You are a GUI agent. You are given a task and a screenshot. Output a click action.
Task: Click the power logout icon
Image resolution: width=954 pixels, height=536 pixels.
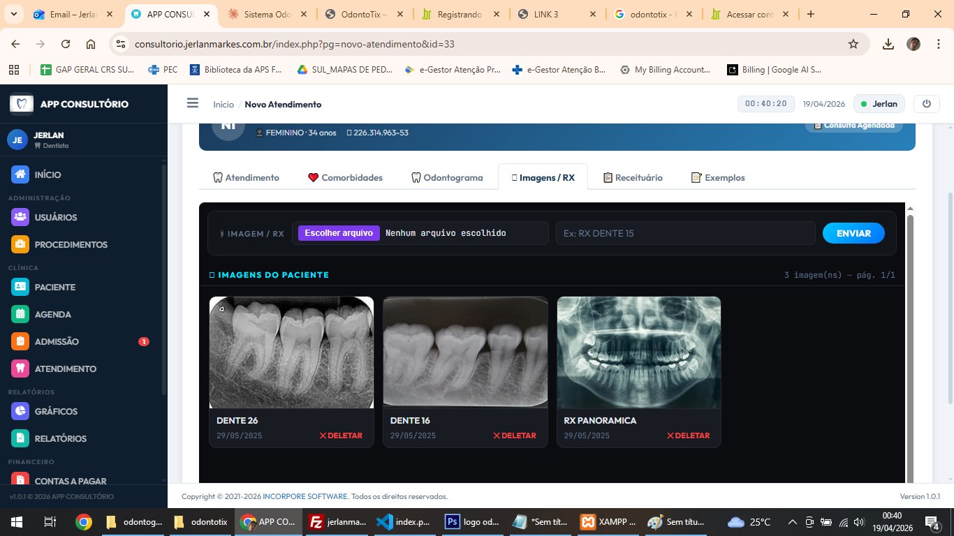pos(927,103)
